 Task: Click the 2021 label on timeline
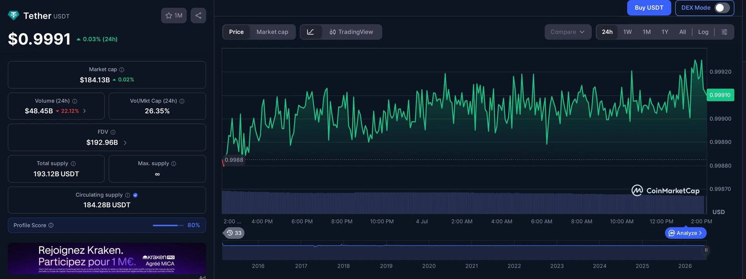click(x=472, y=266)
